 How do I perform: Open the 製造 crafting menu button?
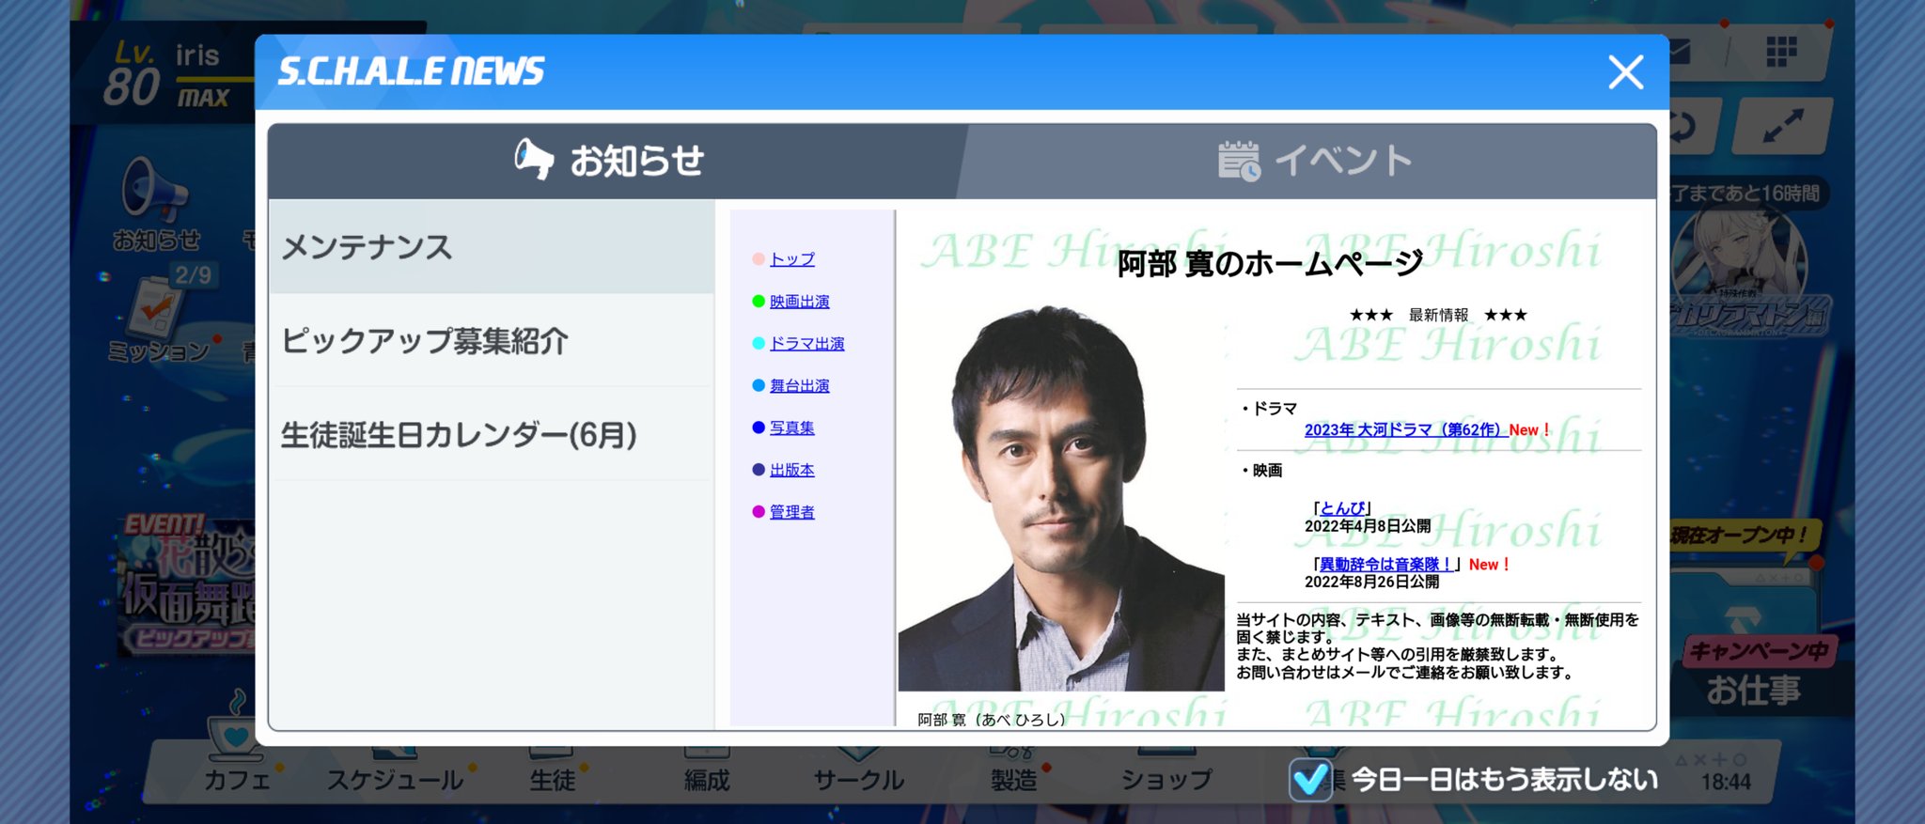[x=1013, y=779]
